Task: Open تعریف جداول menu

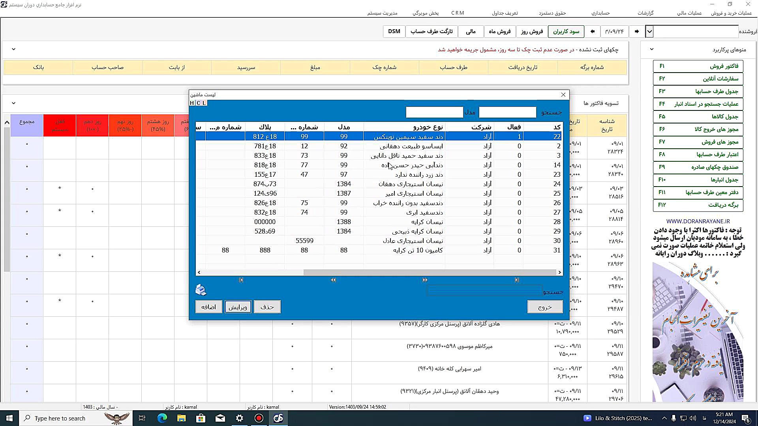Action: click(505, 13)
